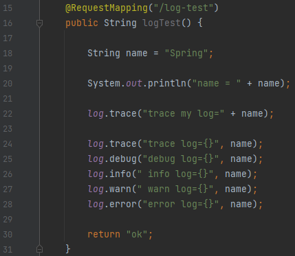The image size is (295, 256).
Task: Click the log.info method call
Action: [109, 174]
